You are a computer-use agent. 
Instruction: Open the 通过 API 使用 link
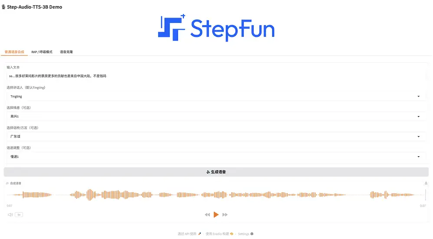click(x=189, y=234)
